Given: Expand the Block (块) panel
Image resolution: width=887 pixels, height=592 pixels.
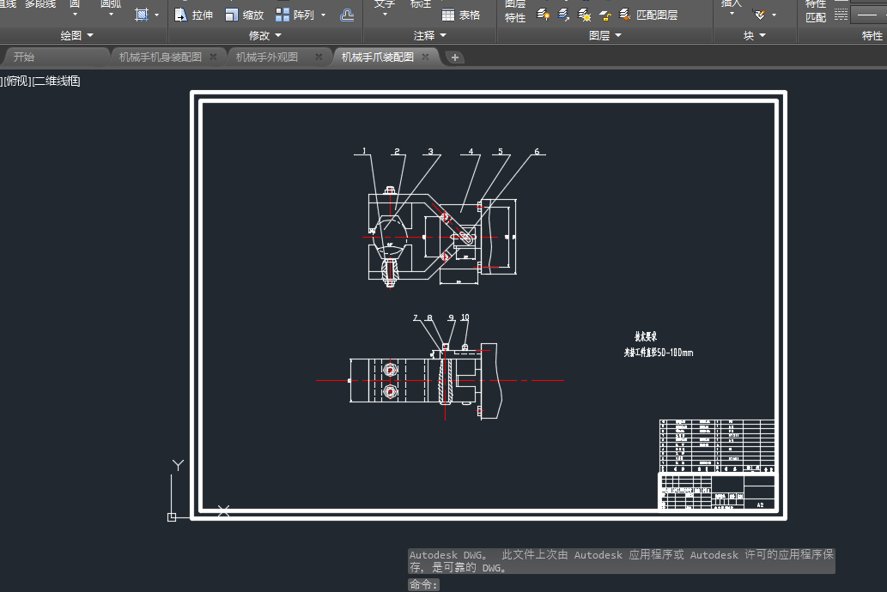Looking at the screenshot, I should [755, 36].
